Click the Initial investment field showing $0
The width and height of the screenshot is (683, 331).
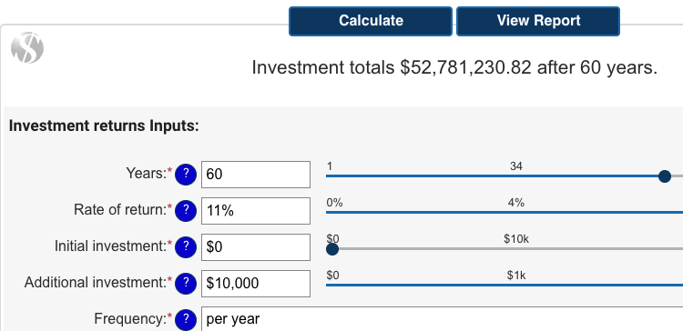point(256,247)
